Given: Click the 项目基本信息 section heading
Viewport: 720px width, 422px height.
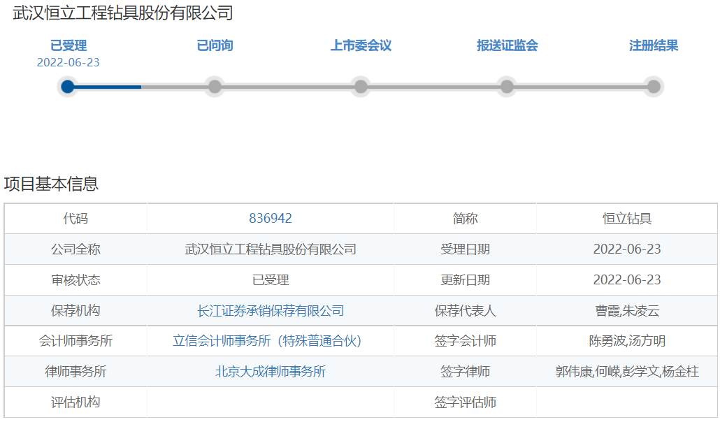Looking at the screenshot, I should 51,184.
